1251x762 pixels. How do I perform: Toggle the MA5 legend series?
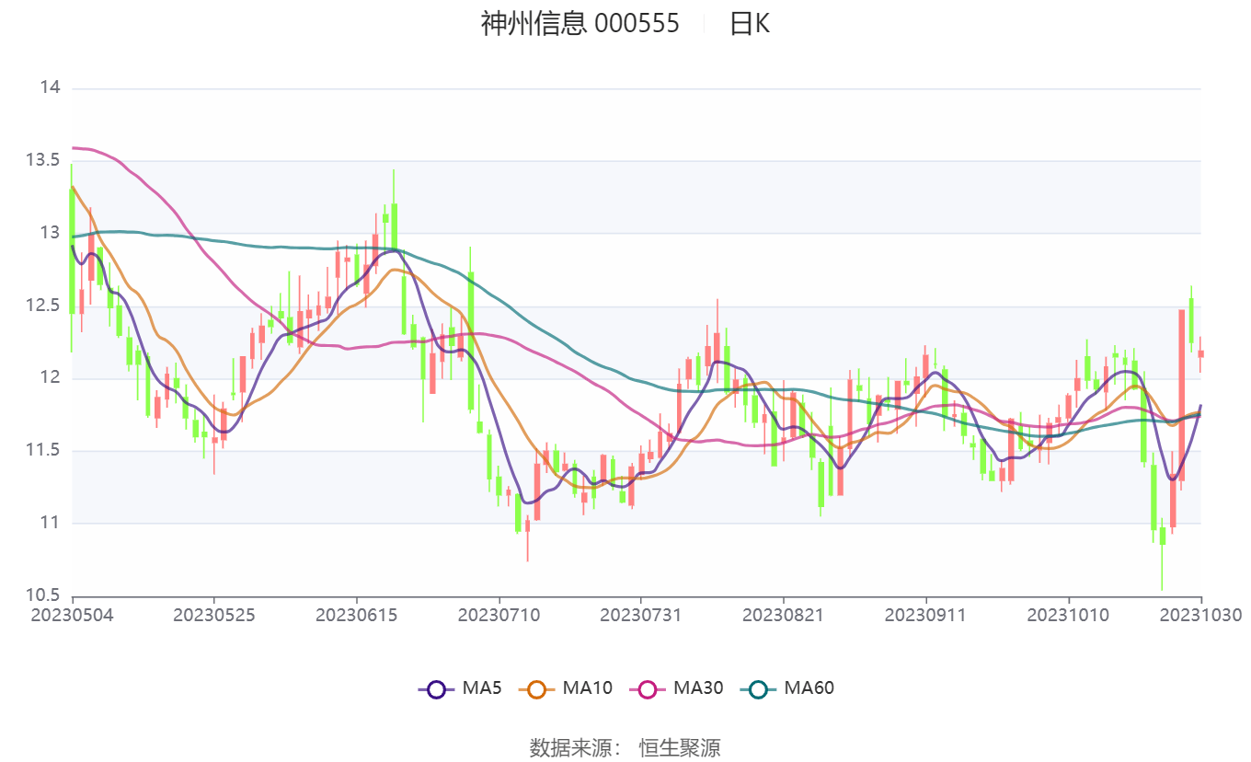(460, 687)
